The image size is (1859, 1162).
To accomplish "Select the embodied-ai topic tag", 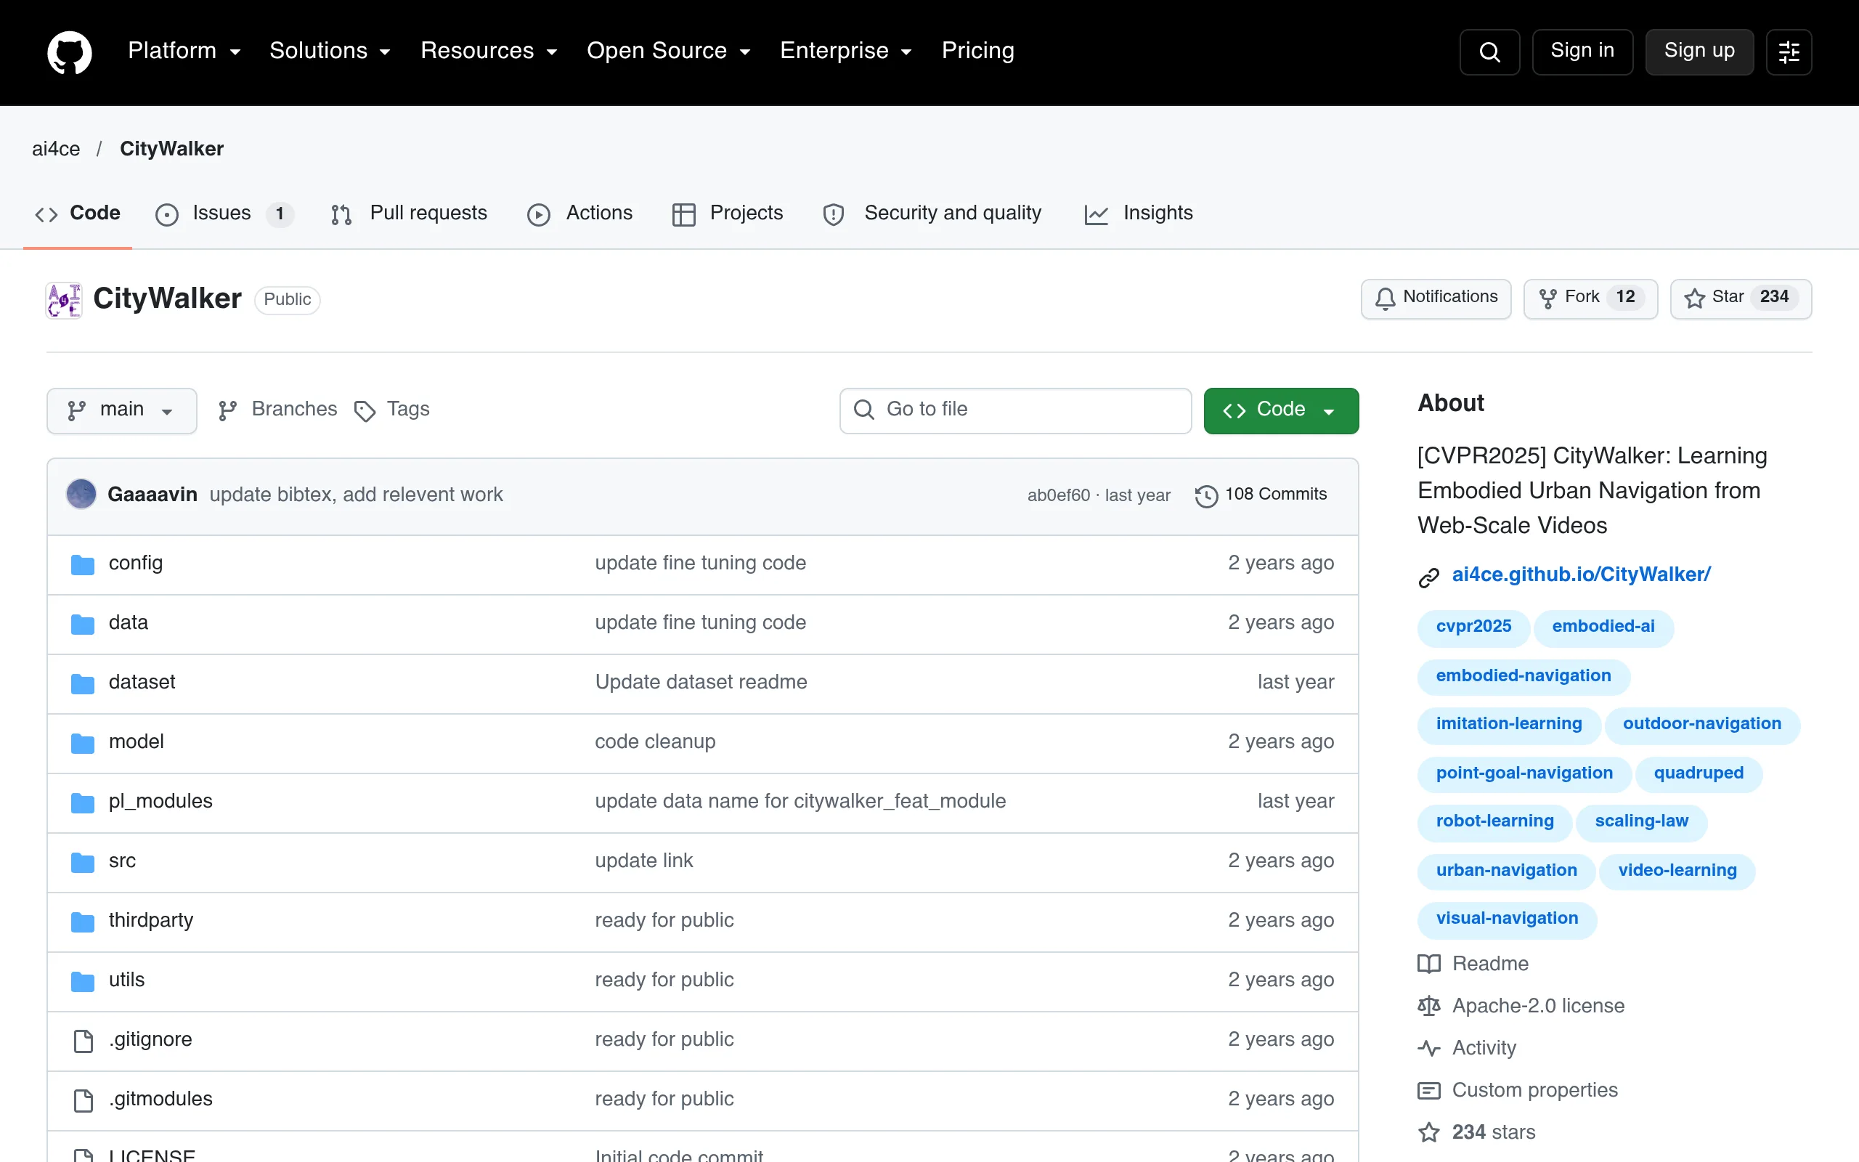I will click(1603, 627).
